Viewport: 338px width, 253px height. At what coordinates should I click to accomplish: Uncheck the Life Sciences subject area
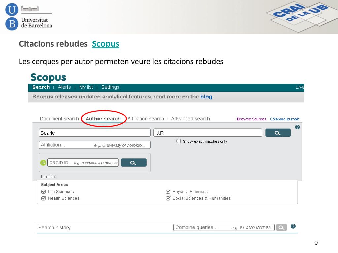[43, 191]
